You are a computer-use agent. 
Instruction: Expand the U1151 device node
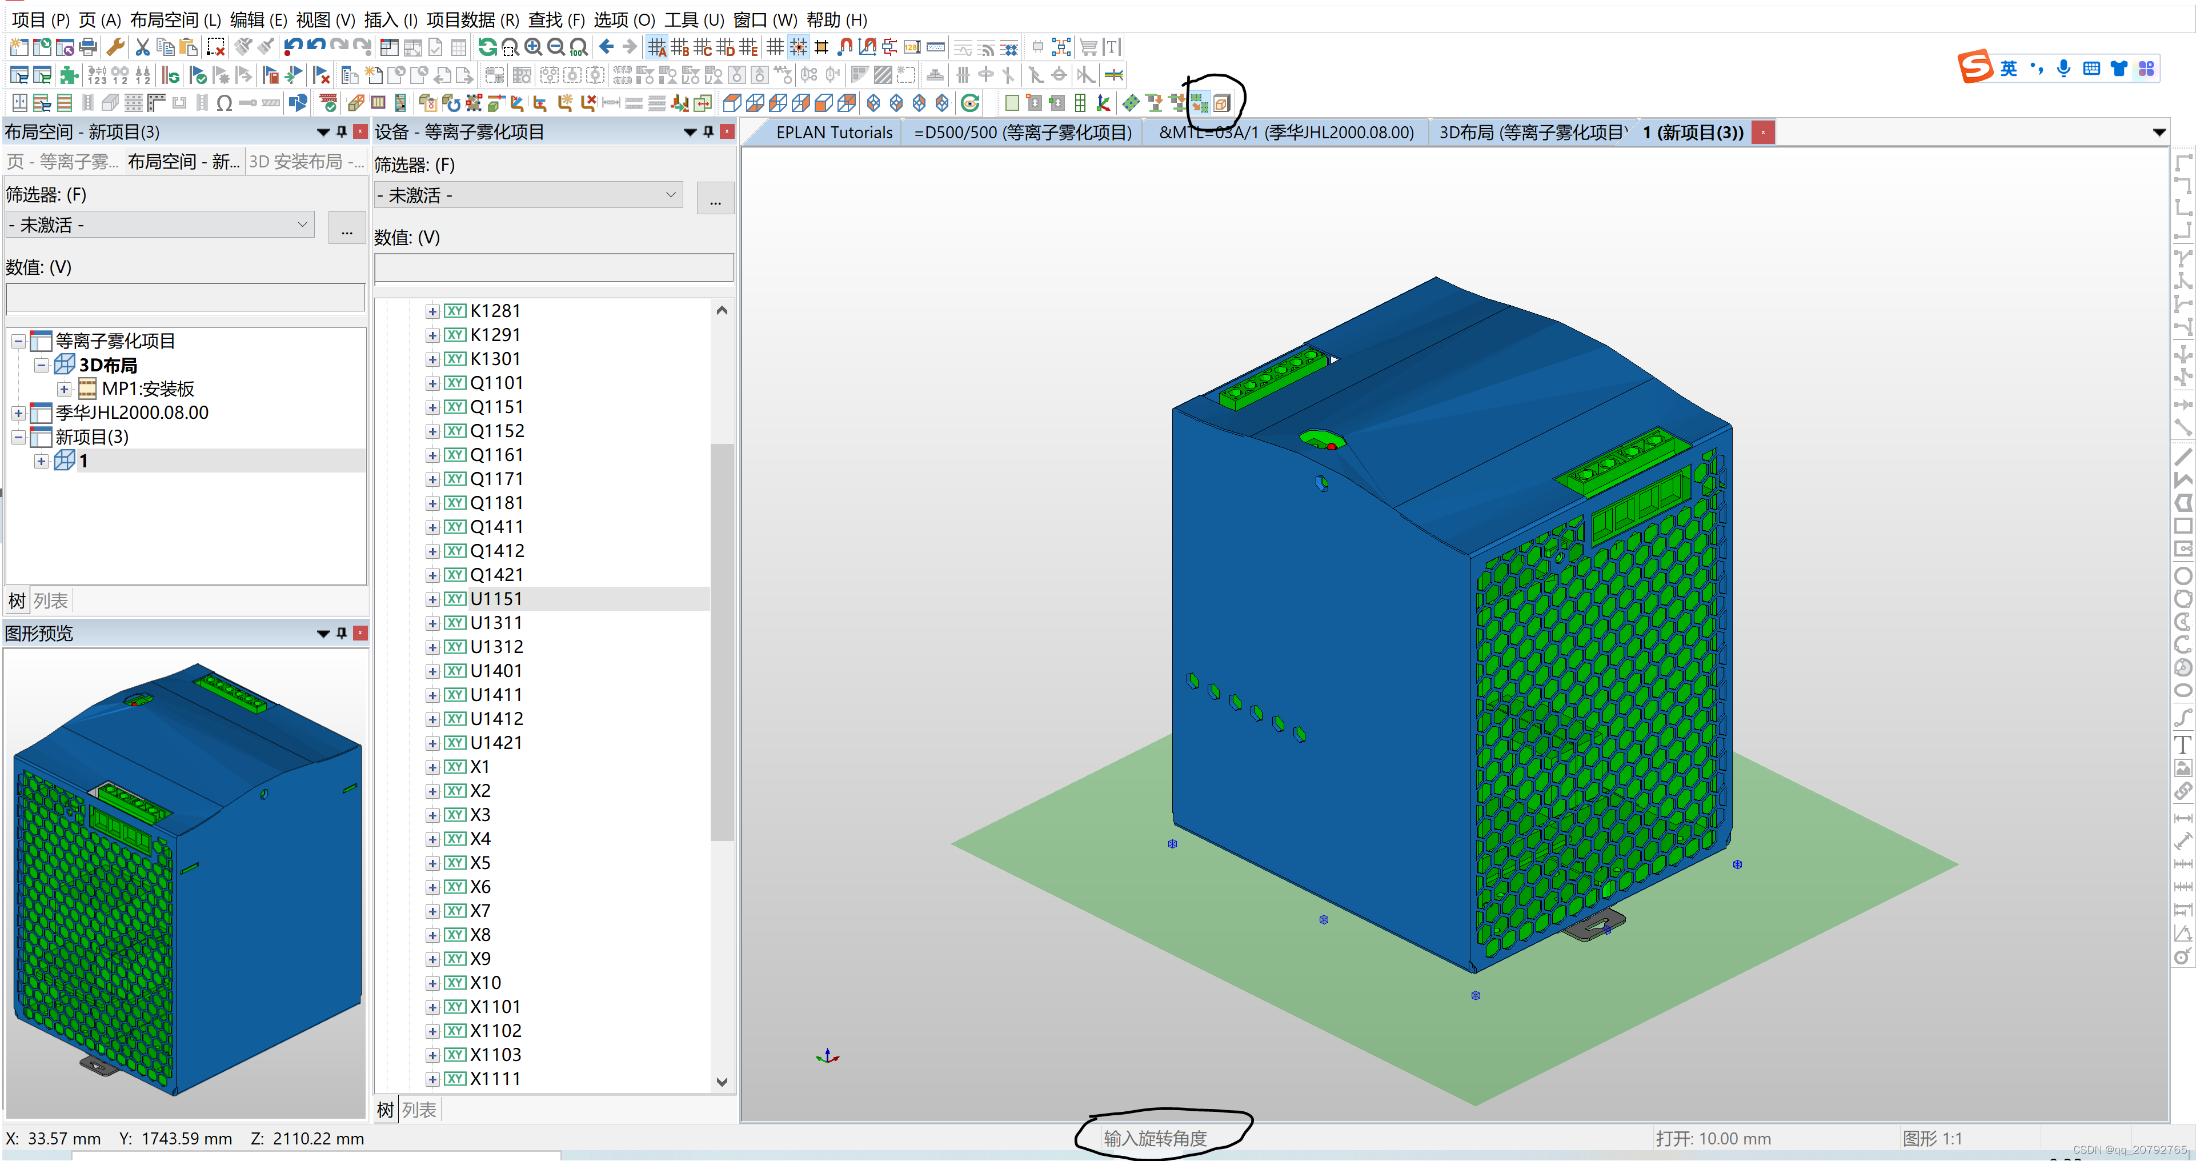[432, 599]
